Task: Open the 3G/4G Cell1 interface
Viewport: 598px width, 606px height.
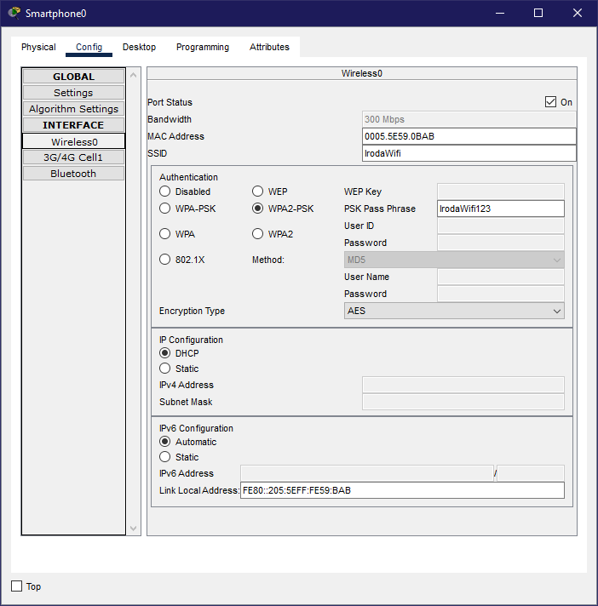Action: point(73,157)
